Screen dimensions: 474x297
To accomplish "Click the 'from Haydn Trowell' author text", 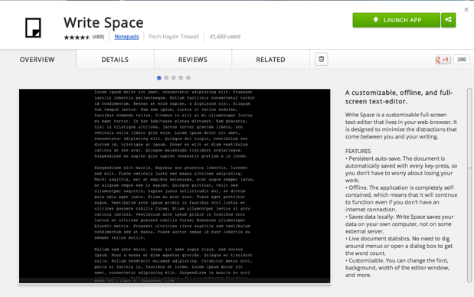I will pos(174,37).
